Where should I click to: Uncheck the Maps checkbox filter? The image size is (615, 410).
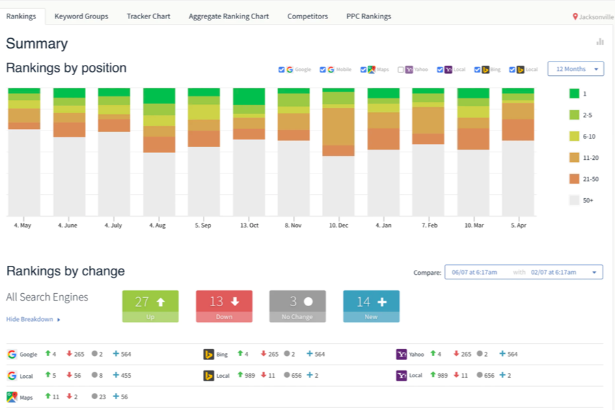(364, 70)
